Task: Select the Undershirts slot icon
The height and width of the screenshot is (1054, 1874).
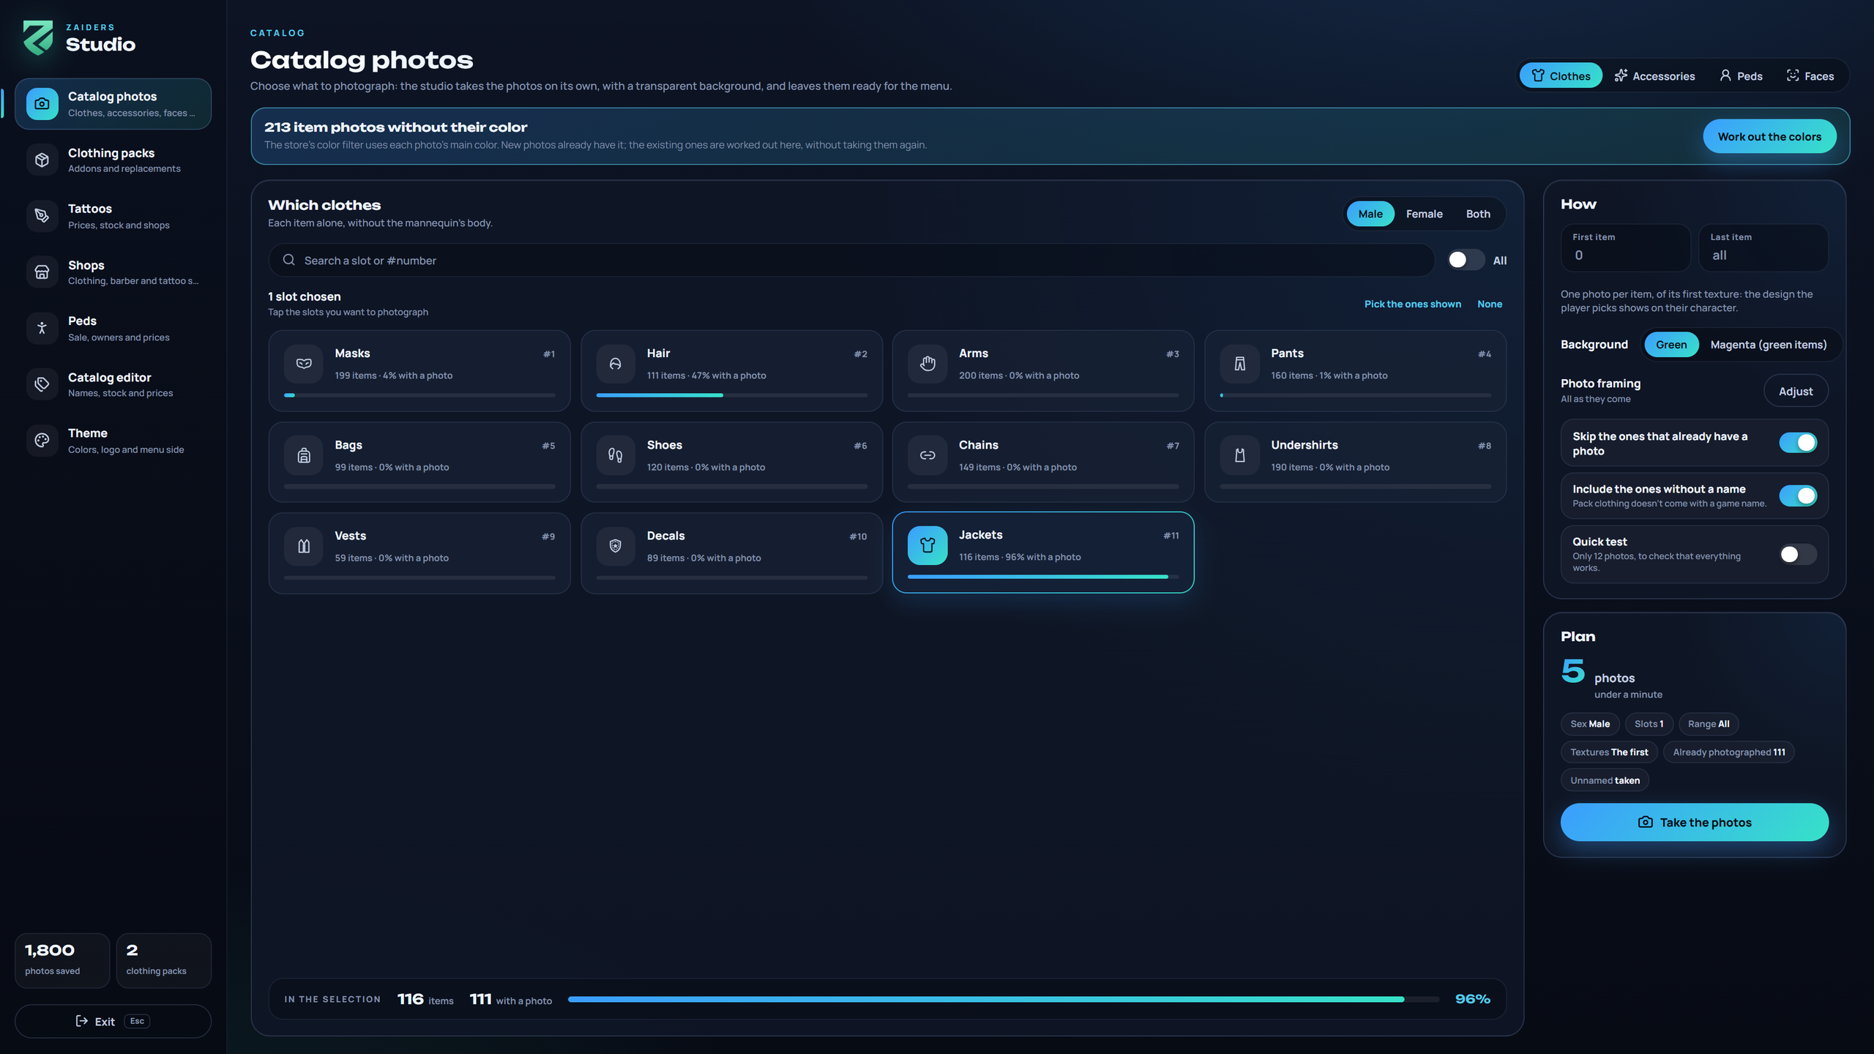Action: pos(1239,455)
